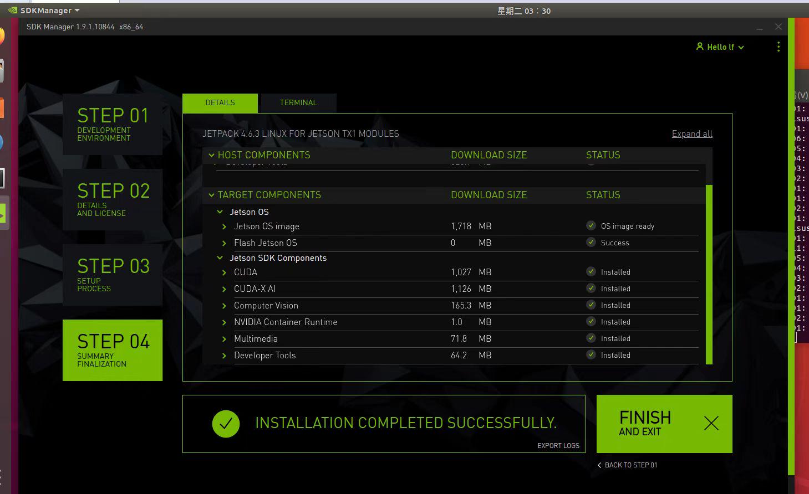This screenshot has width=809, height=494.
Task: Click the Installed check icon for Multimedia
Action: point(591,338)
